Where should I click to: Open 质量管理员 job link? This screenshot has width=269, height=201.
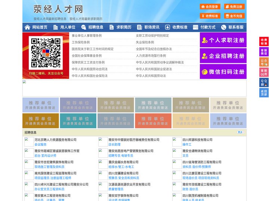pyautogui.click(x=116, y=189)
